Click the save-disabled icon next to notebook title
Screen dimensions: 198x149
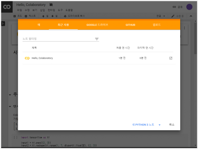click(x=51, y=5)
